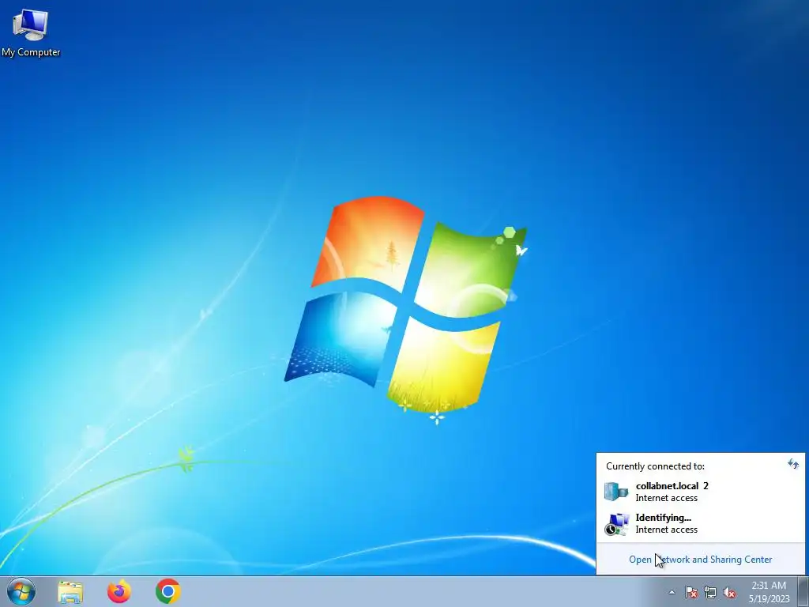Launch Google Chrome from the taskbar
809x607 pixels.
click(167, 591)
